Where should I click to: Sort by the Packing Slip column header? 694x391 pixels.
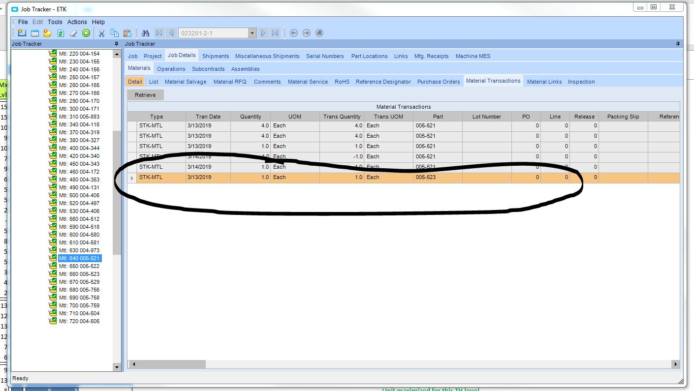click(624, 117)
